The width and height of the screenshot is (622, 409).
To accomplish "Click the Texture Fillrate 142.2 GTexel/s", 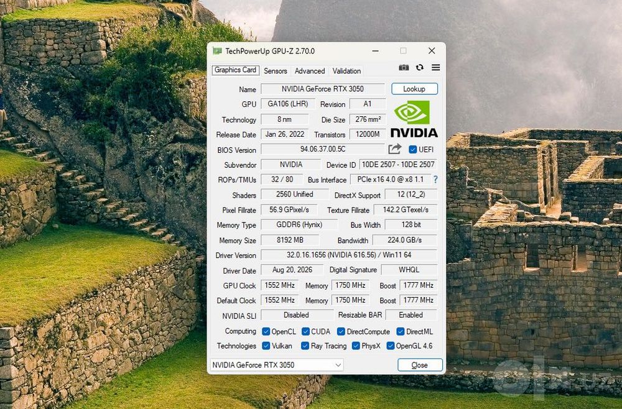I will click(x=406, y=209).
